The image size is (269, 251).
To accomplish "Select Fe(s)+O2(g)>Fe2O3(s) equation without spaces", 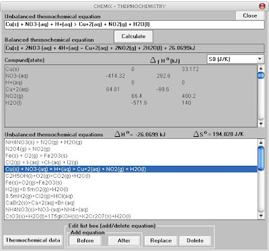I will pos(131,183).
